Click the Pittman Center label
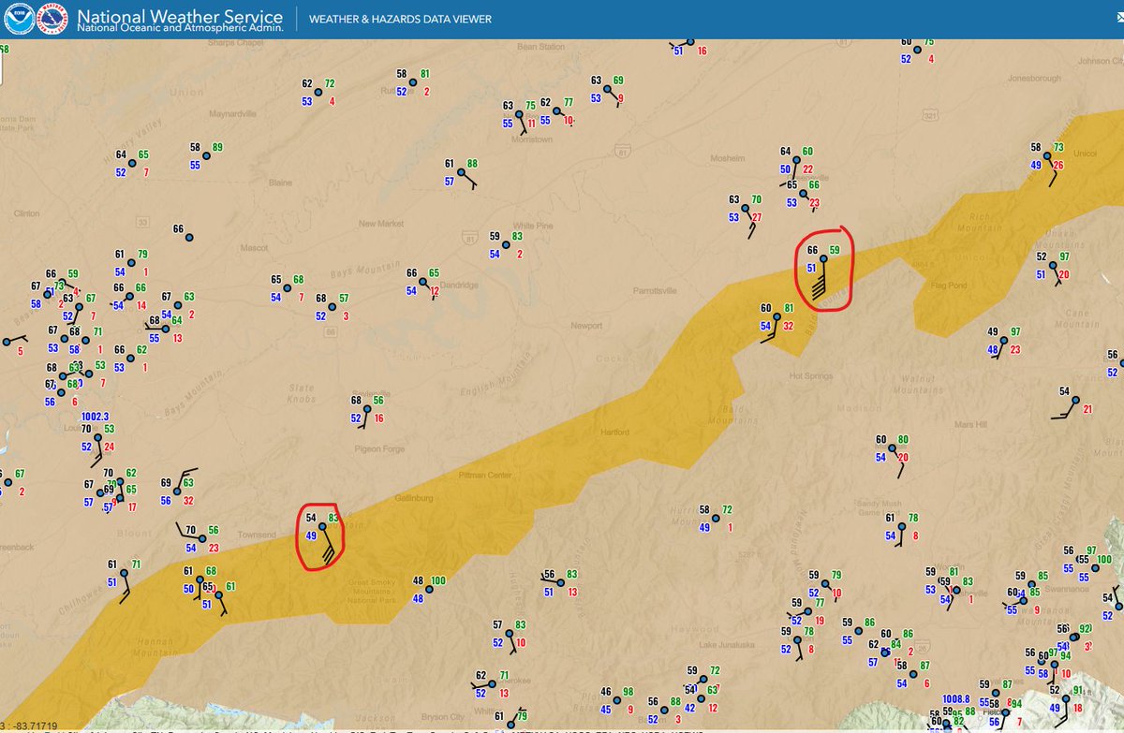Image resolution: width=1124 pixels, height=733 pixels. tap(485, 476)
